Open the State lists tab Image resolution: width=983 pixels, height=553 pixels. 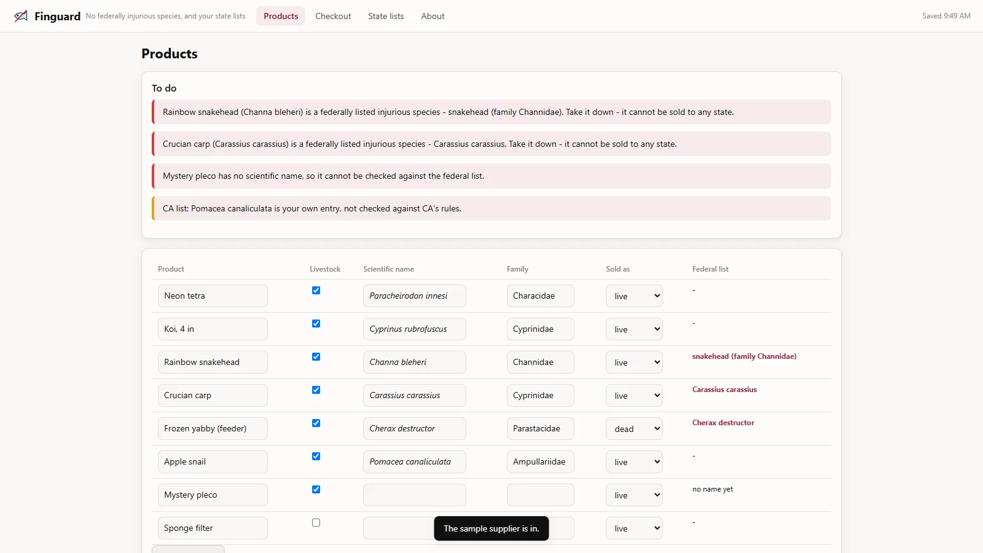click(386, 16)
